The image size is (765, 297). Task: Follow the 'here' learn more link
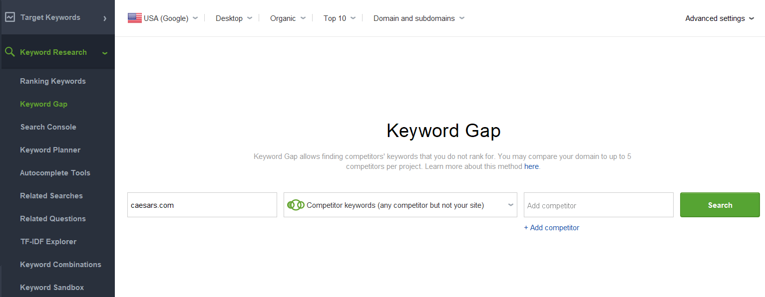click(x=531, y=166)
